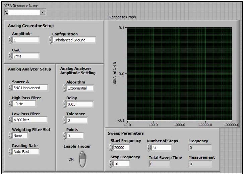The image size is (243, 174).
Task: Click the Stop Frequency stepper arrows
Action: [111, 164]
